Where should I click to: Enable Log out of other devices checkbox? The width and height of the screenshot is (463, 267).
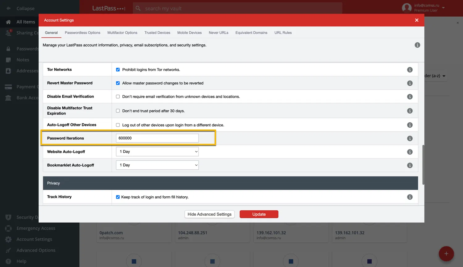point(118,125)
